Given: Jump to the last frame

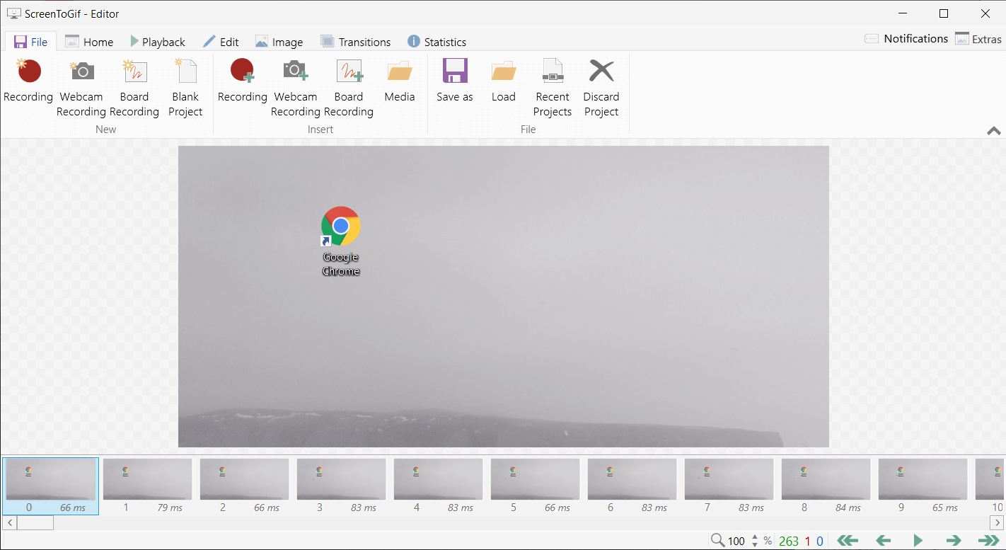Looking at the screenshot, I should click(988, 541).
